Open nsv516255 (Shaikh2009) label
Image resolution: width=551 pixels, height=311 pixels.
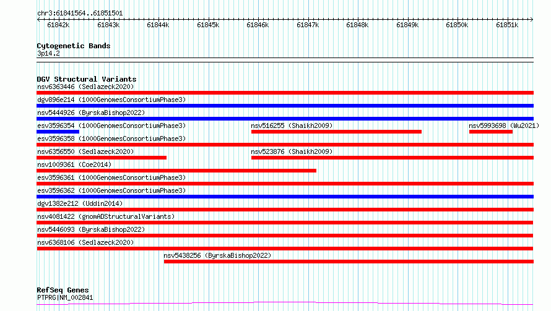pyautogui.click(x=292, y=126)
